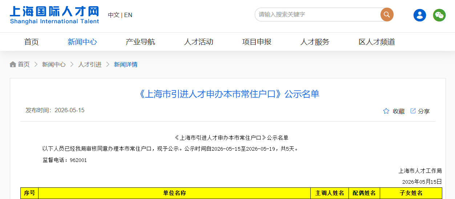The width and height of the screenshot is (455, 199).
Task: Click the 发布时间：2026-05-15 text
Action: pyautogui.click(x=55, y=110)
